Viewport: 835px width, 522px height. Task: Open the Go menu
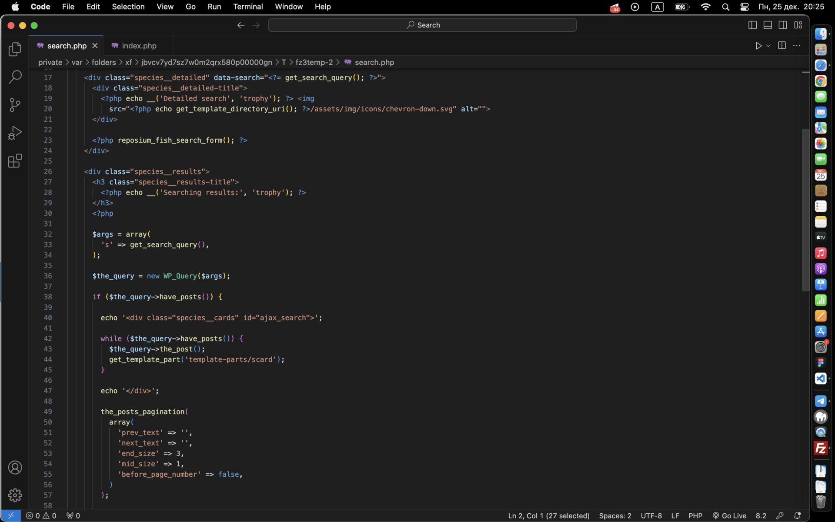coord(190,7)
